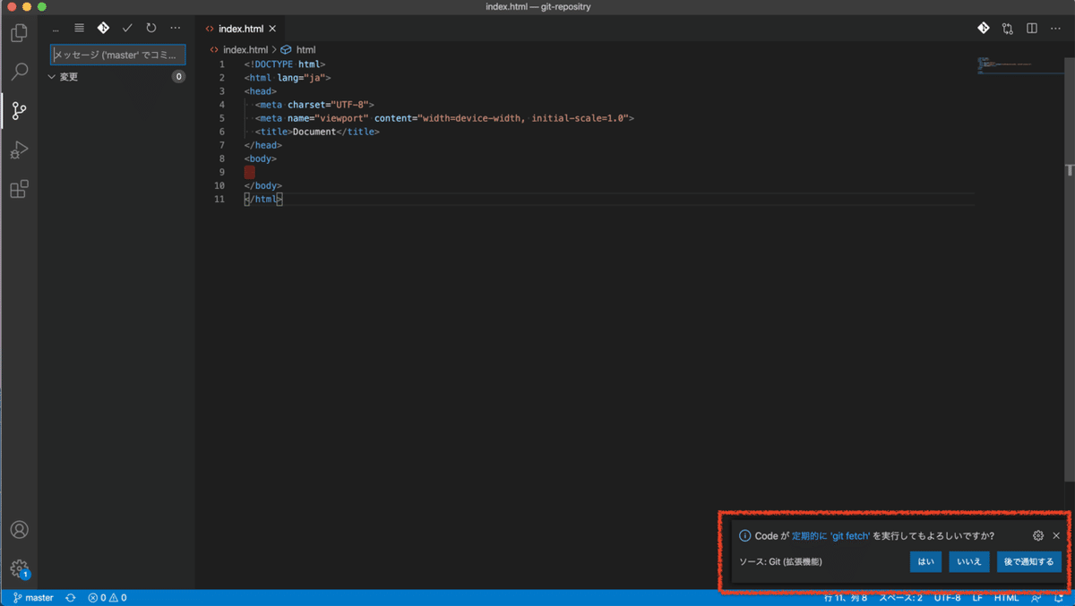Synchronize changes from status bar icon
This screenshot has width=1075, height=606.
70,597
